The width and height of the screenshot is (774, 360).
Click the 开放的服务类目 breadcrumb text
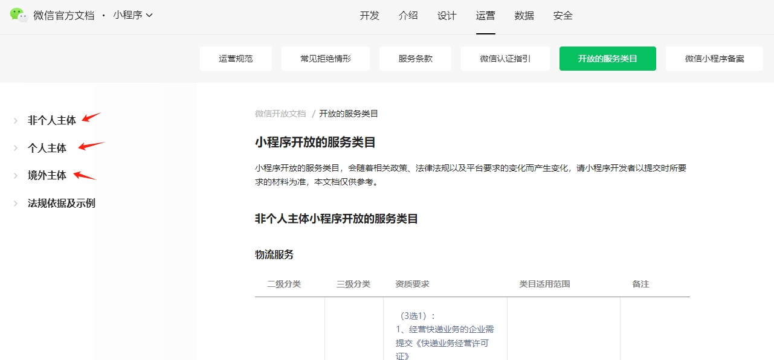pos(349,114)
